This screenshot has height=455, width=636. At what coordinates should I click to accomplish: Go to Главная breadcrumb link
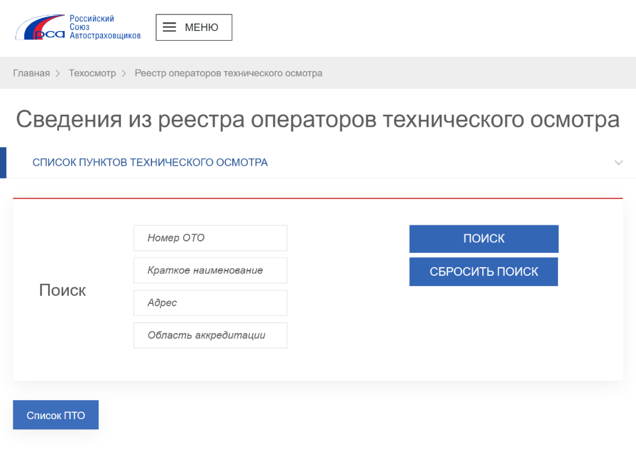(31, 73)
